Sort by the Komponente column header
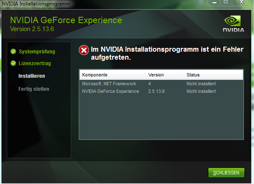 [x=112, y=75]
